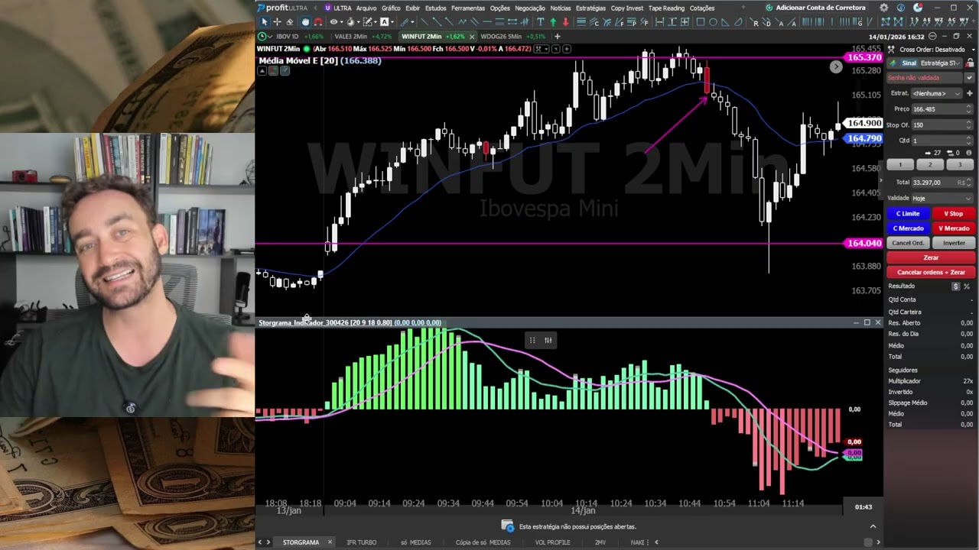979x550 pixels.
Task: Toggle the green status dot beside WINFUT 2Min
Action: point(305,49)
